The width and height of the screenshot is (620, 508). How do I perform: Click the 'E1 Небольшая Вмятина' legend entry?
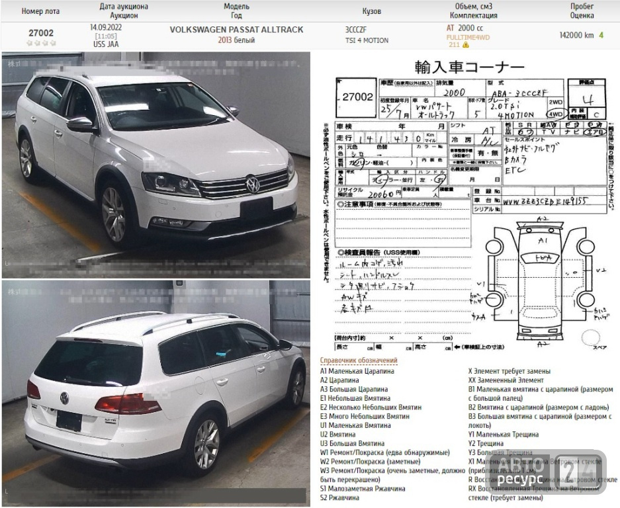(x=355, y=398)
